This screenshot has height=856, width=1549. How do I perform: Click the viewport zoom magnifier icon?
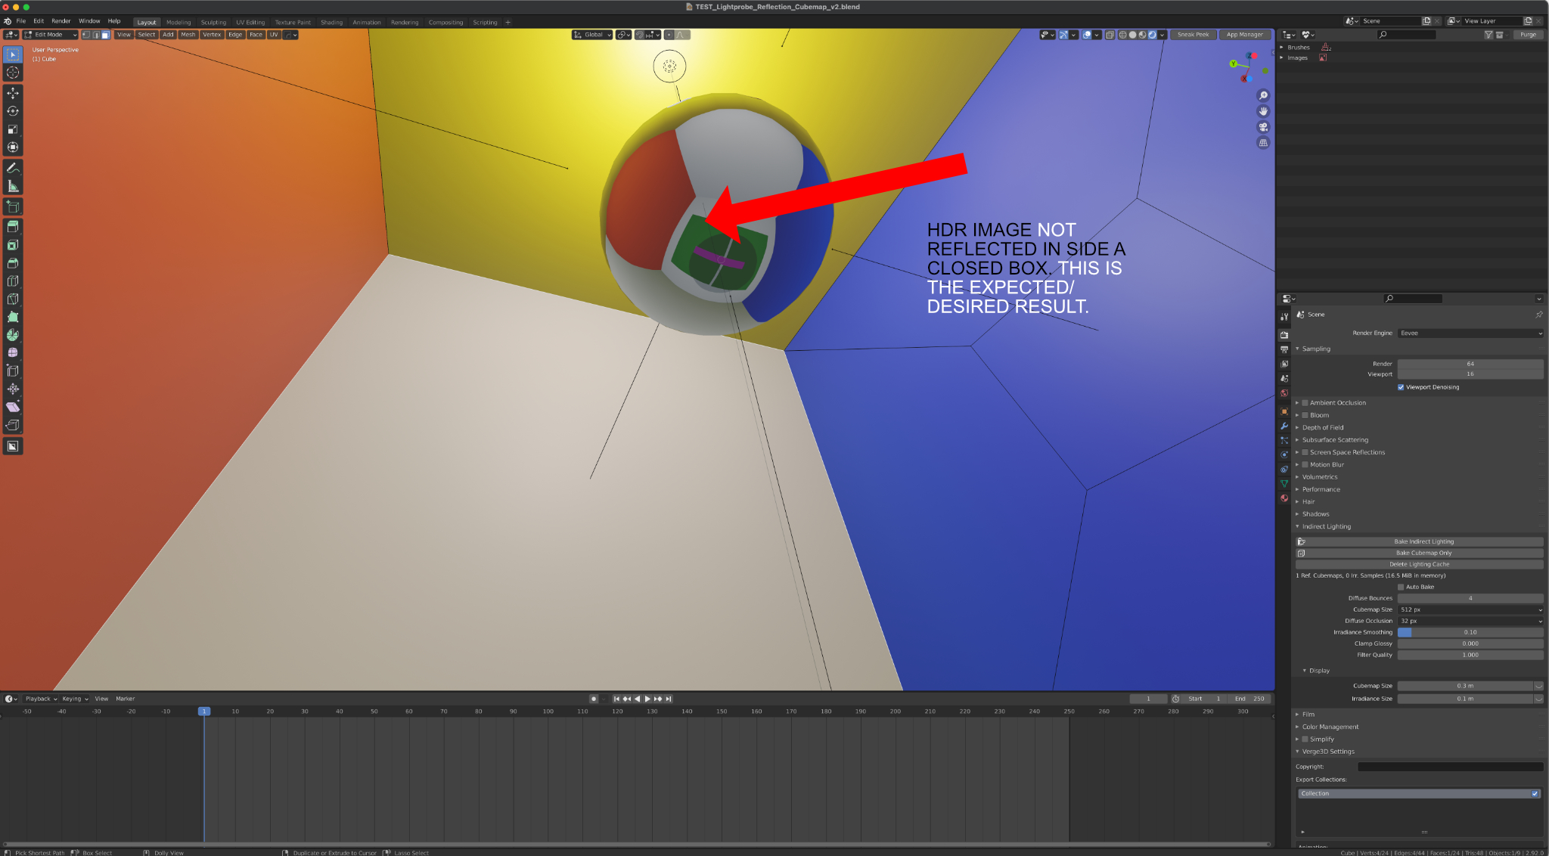click(1263, 95)
